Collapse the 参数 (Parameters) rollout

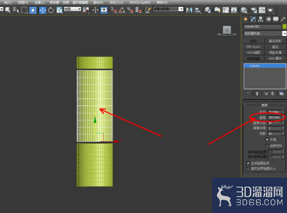(264, 105)
